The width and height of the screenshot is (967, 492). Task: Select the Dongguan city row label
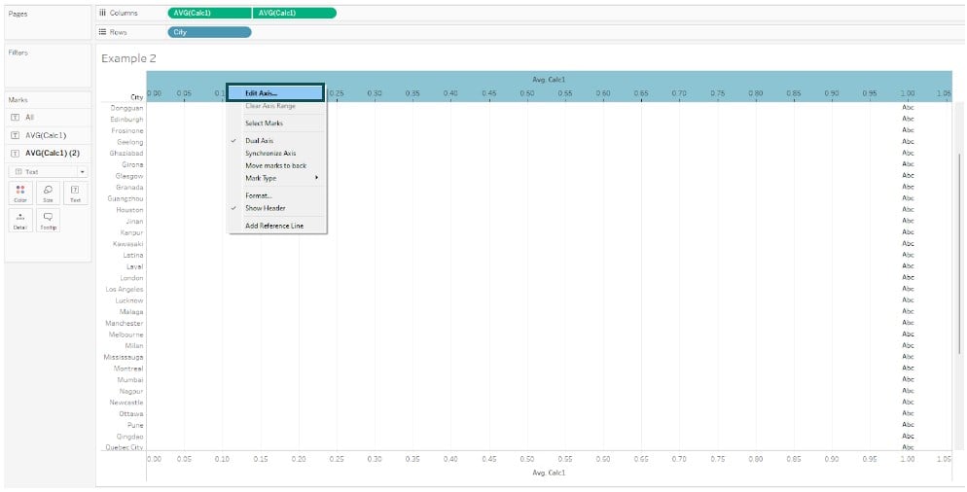[126, 108]
